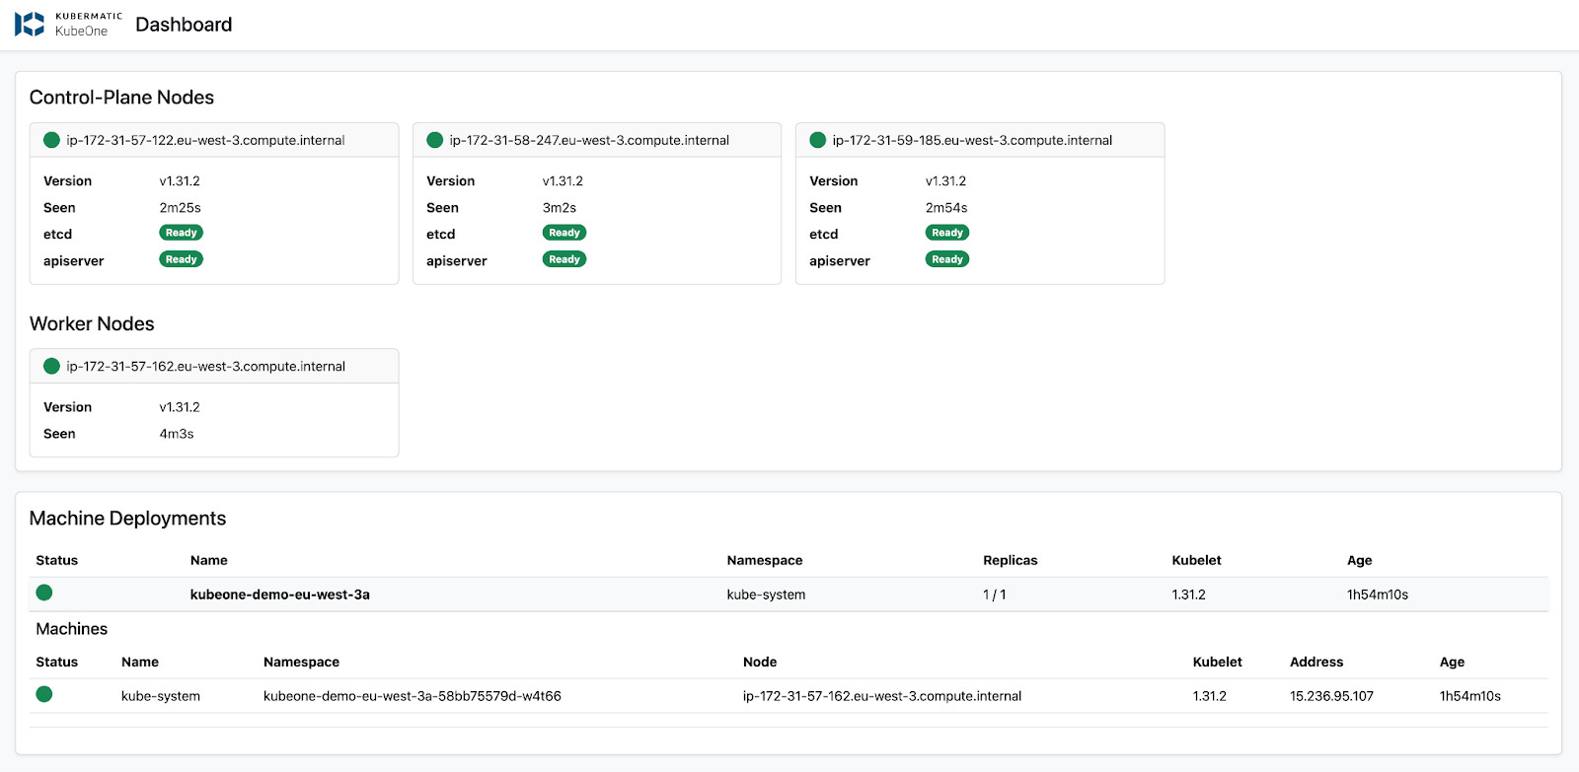The image size is (1579, 772).
Task: Click etcd Ready badge for node 58-247
Action: pos(564,233)
